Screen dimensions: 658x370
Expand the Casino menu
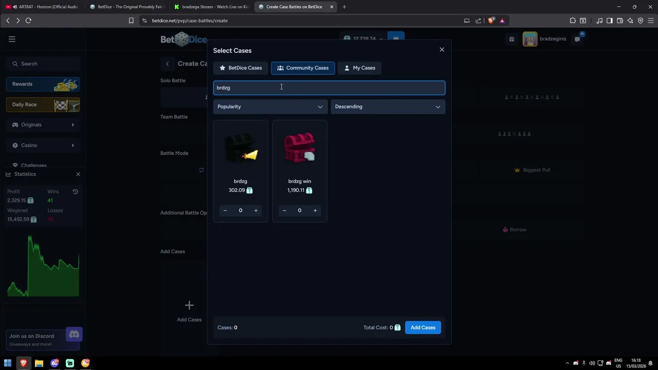pyautogui.click(x=43, y=145)
